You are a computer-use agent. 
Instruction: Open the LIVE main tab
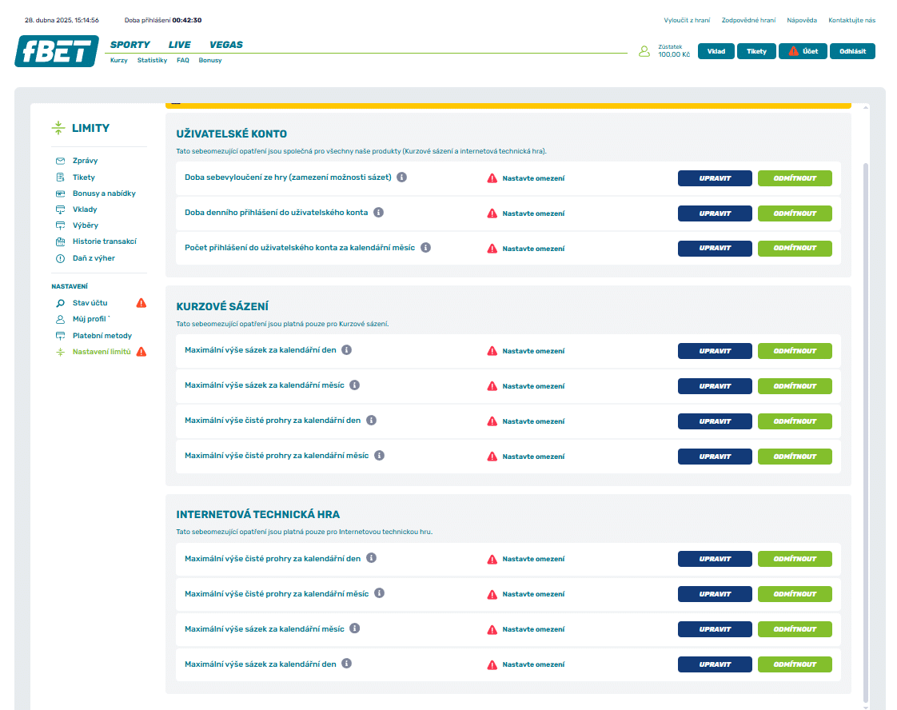point(180,45)
